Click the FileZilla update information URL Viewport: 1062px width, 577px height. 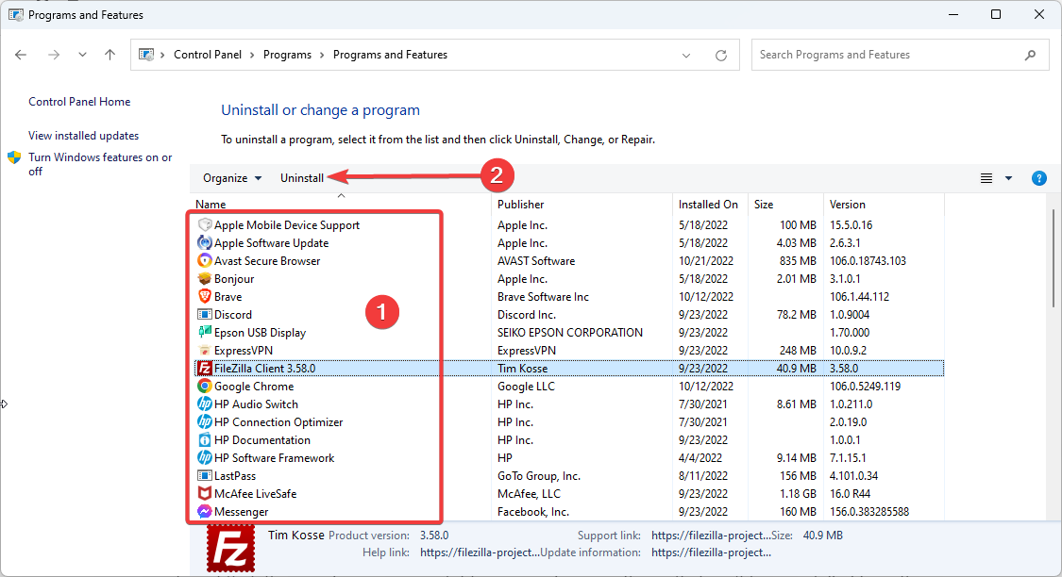[711, 552]
